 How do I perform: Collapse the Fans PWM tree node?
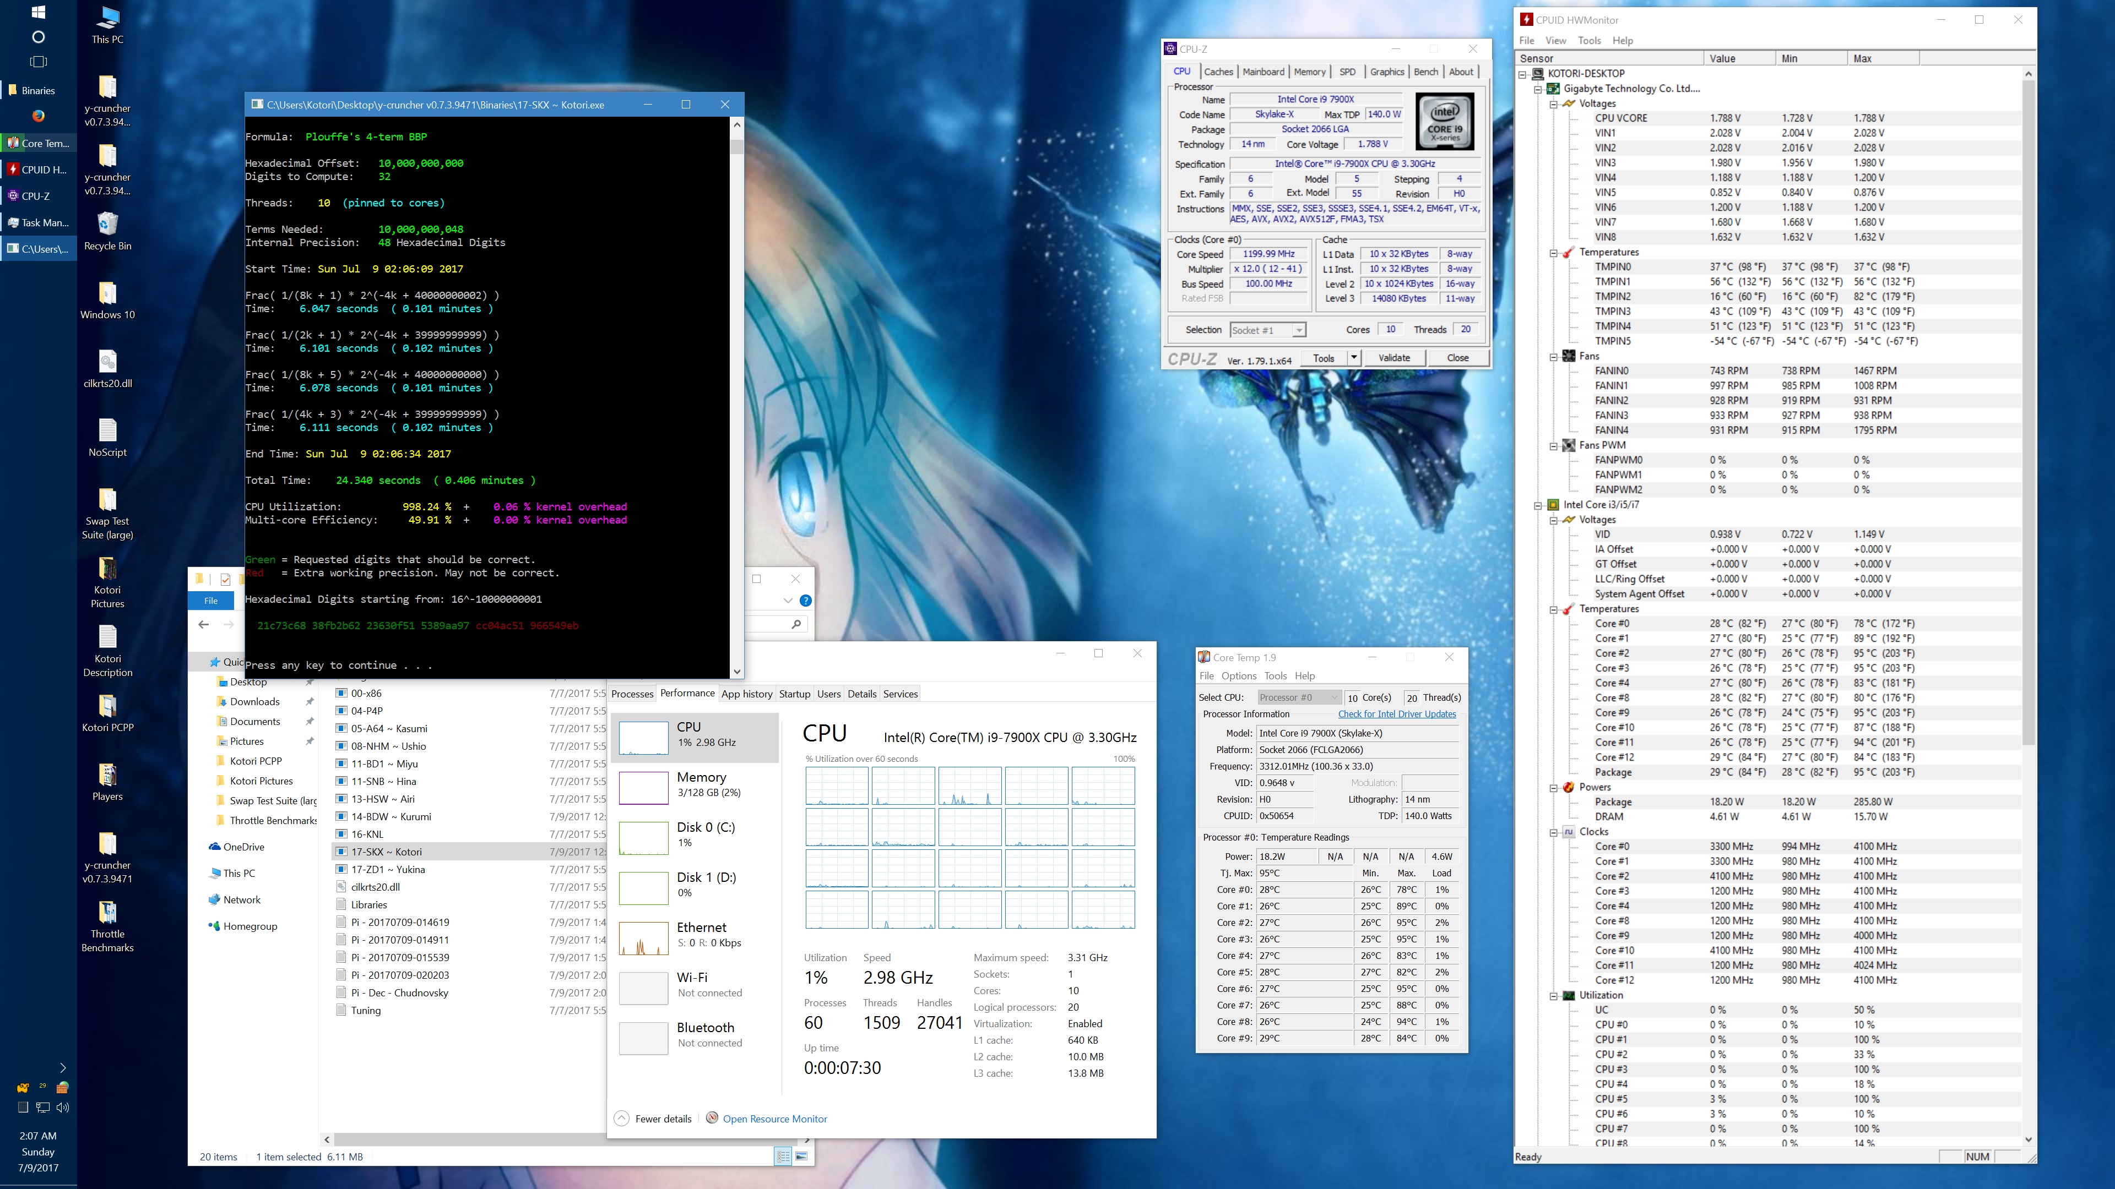tap(1553, 445)
